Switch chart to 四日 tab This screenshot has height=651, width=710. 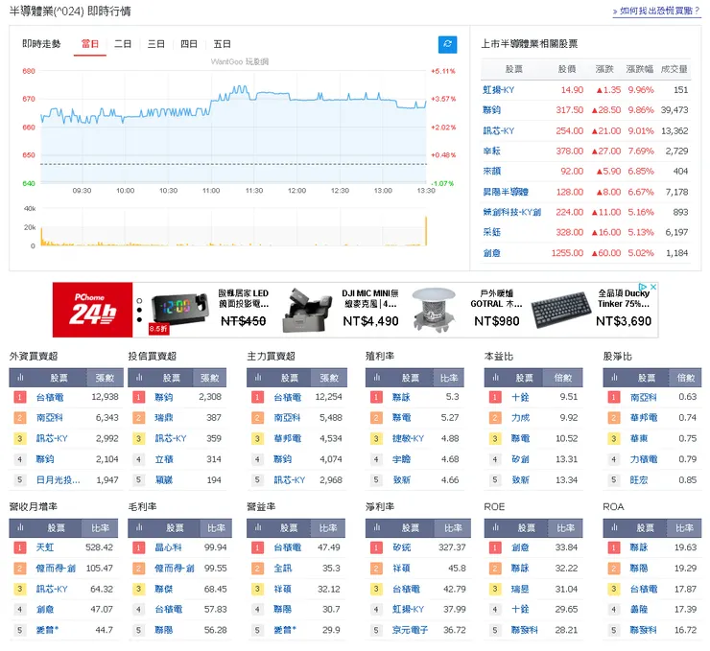(x=189, y=44)
